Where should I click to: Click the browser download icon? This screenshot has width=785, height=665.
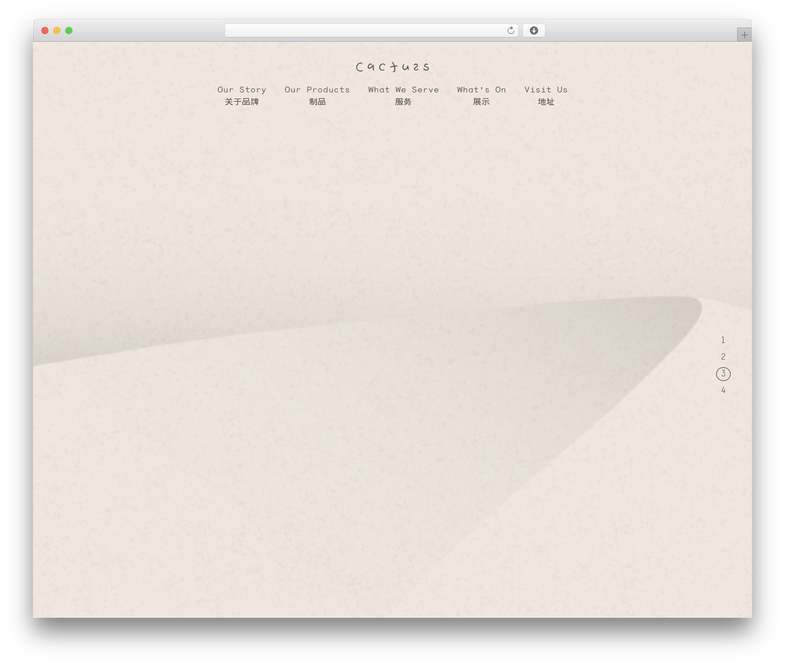534,31
